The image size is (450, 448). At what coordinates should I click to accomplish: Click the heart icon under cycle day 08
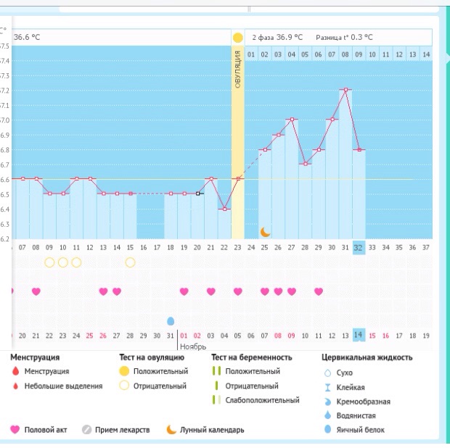pyautogui.click(x=36, y=291)
